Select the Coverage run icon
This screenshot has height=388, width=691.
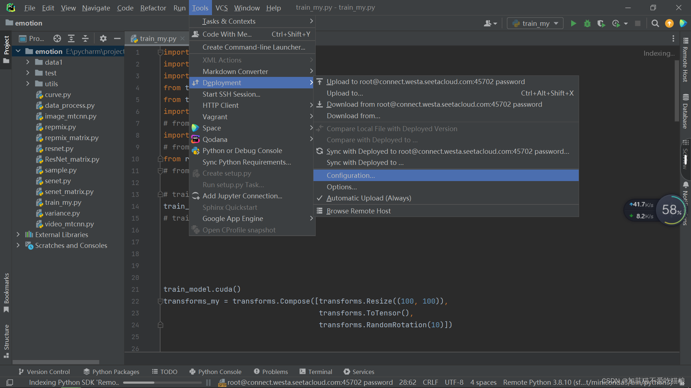tap(599, 23)
